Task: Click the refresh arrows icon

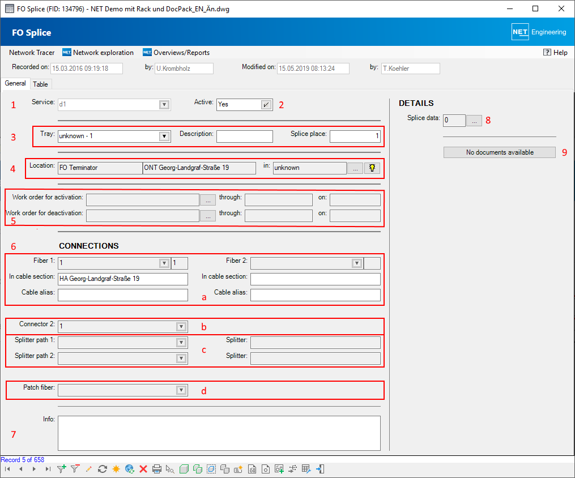Action: pos(103,469)
